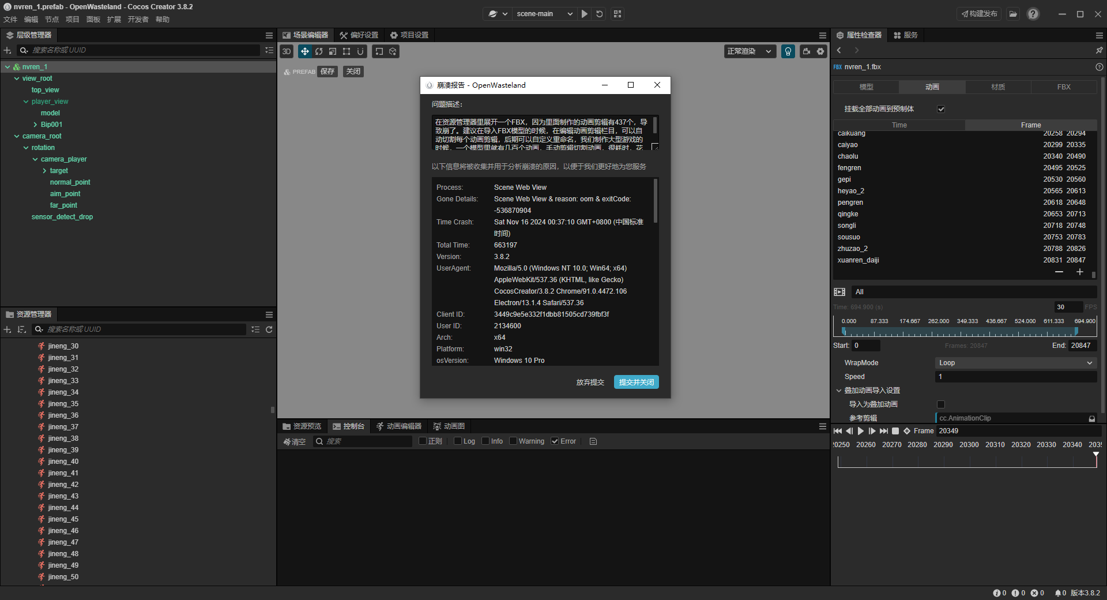The width and height of the screenshot is (1107, 600).
Task: Toggle the 正则 regex checkbox in console
Action: point(423,441)
